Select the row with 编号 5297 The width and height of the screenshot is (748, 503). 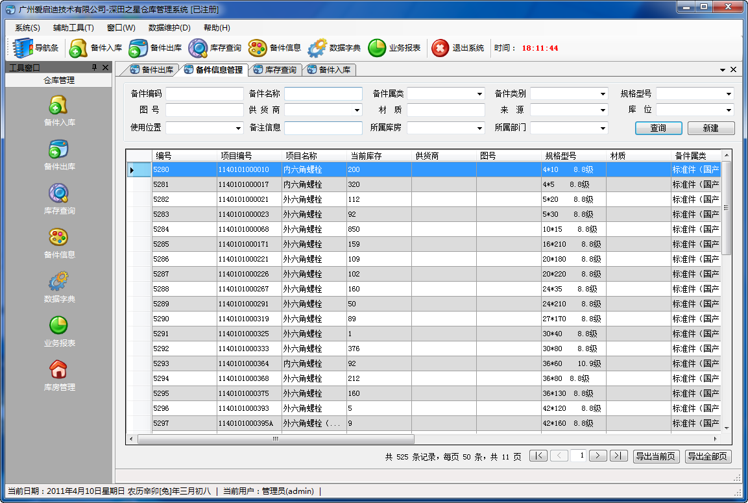pyautogui.click(x=424, y=423)
